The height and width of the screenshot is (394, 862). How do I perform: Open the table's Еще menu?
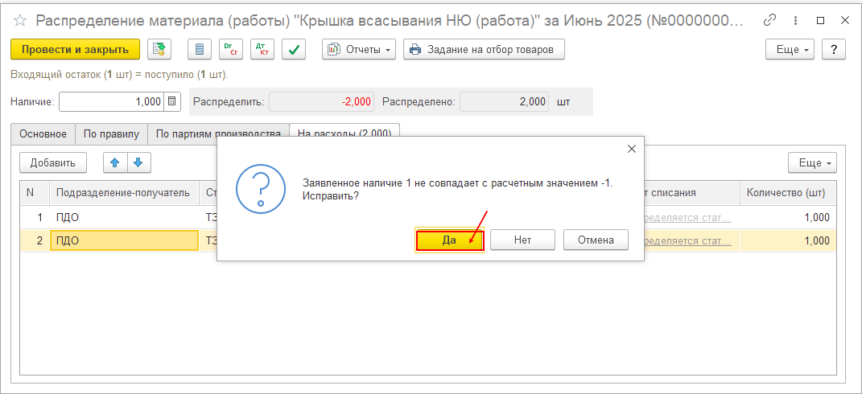coord(812,162)
